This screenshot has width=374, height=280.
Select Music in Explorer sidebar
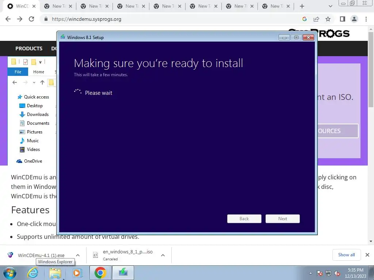[x=29, y=141]
